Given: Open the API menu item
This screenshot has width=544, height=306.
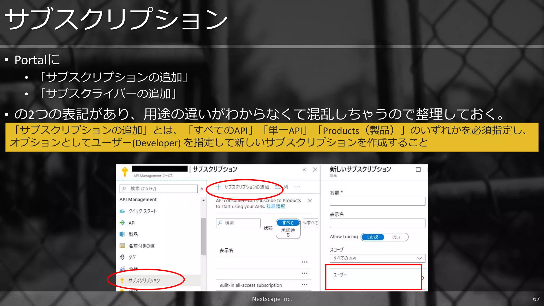Looking at the screenshot, I should 127,223.
